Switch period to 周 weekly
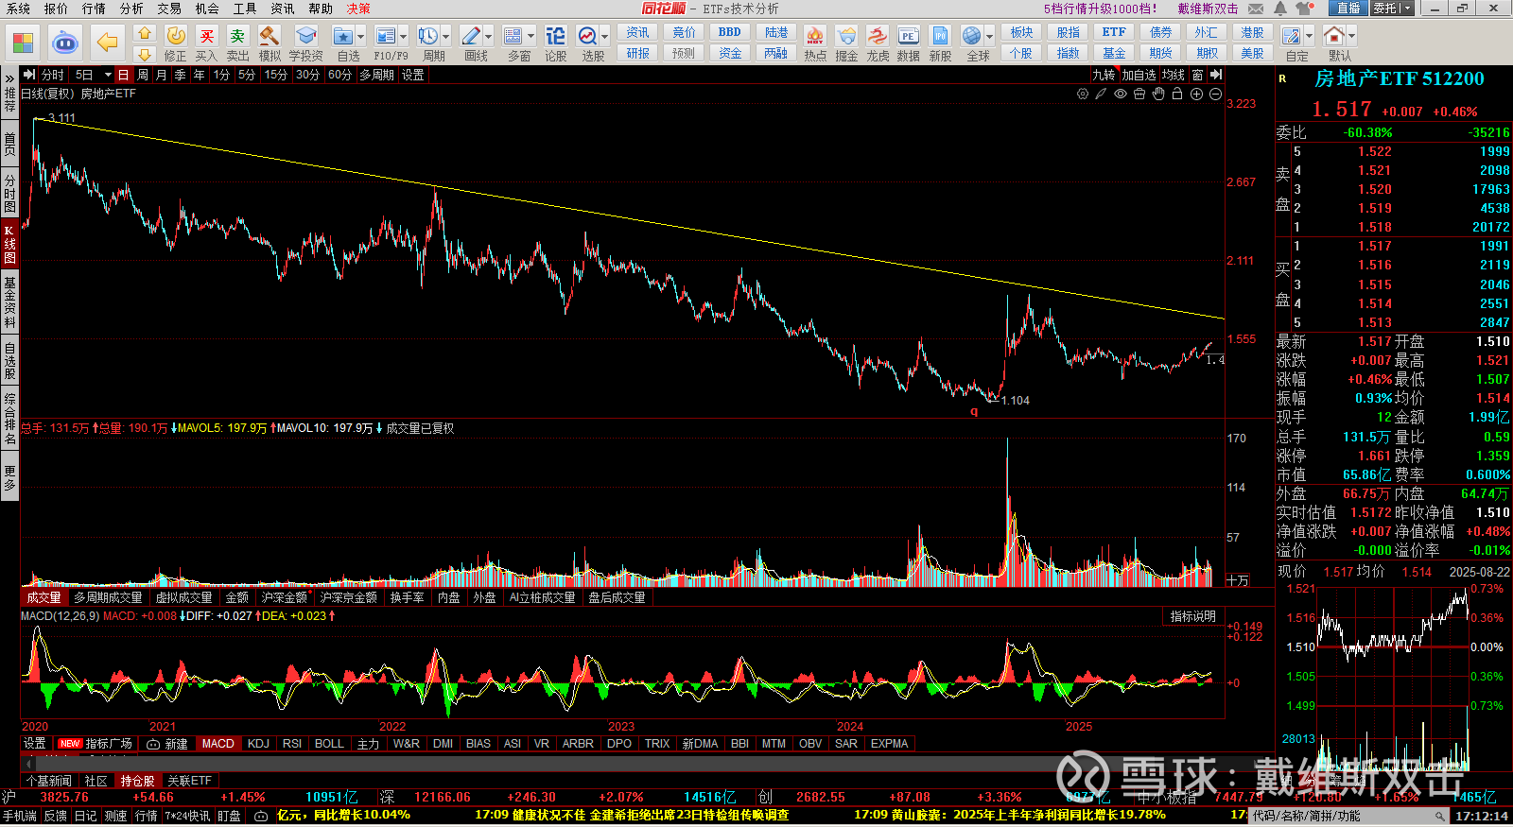Viewport: 1513px width, 827px height. tap(143, 75)
